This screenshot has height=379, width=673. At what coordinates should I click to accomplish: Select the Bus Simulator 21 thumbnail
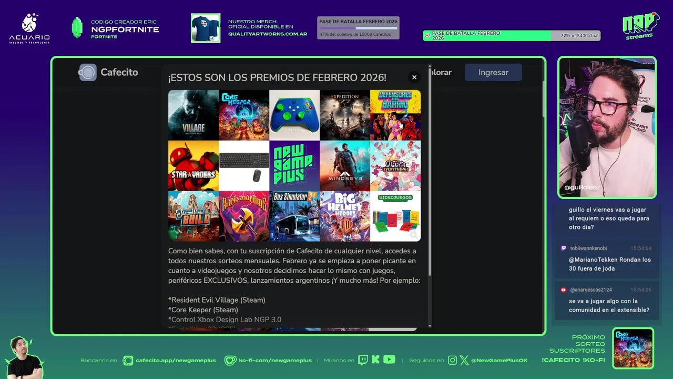tap(294, 216)
